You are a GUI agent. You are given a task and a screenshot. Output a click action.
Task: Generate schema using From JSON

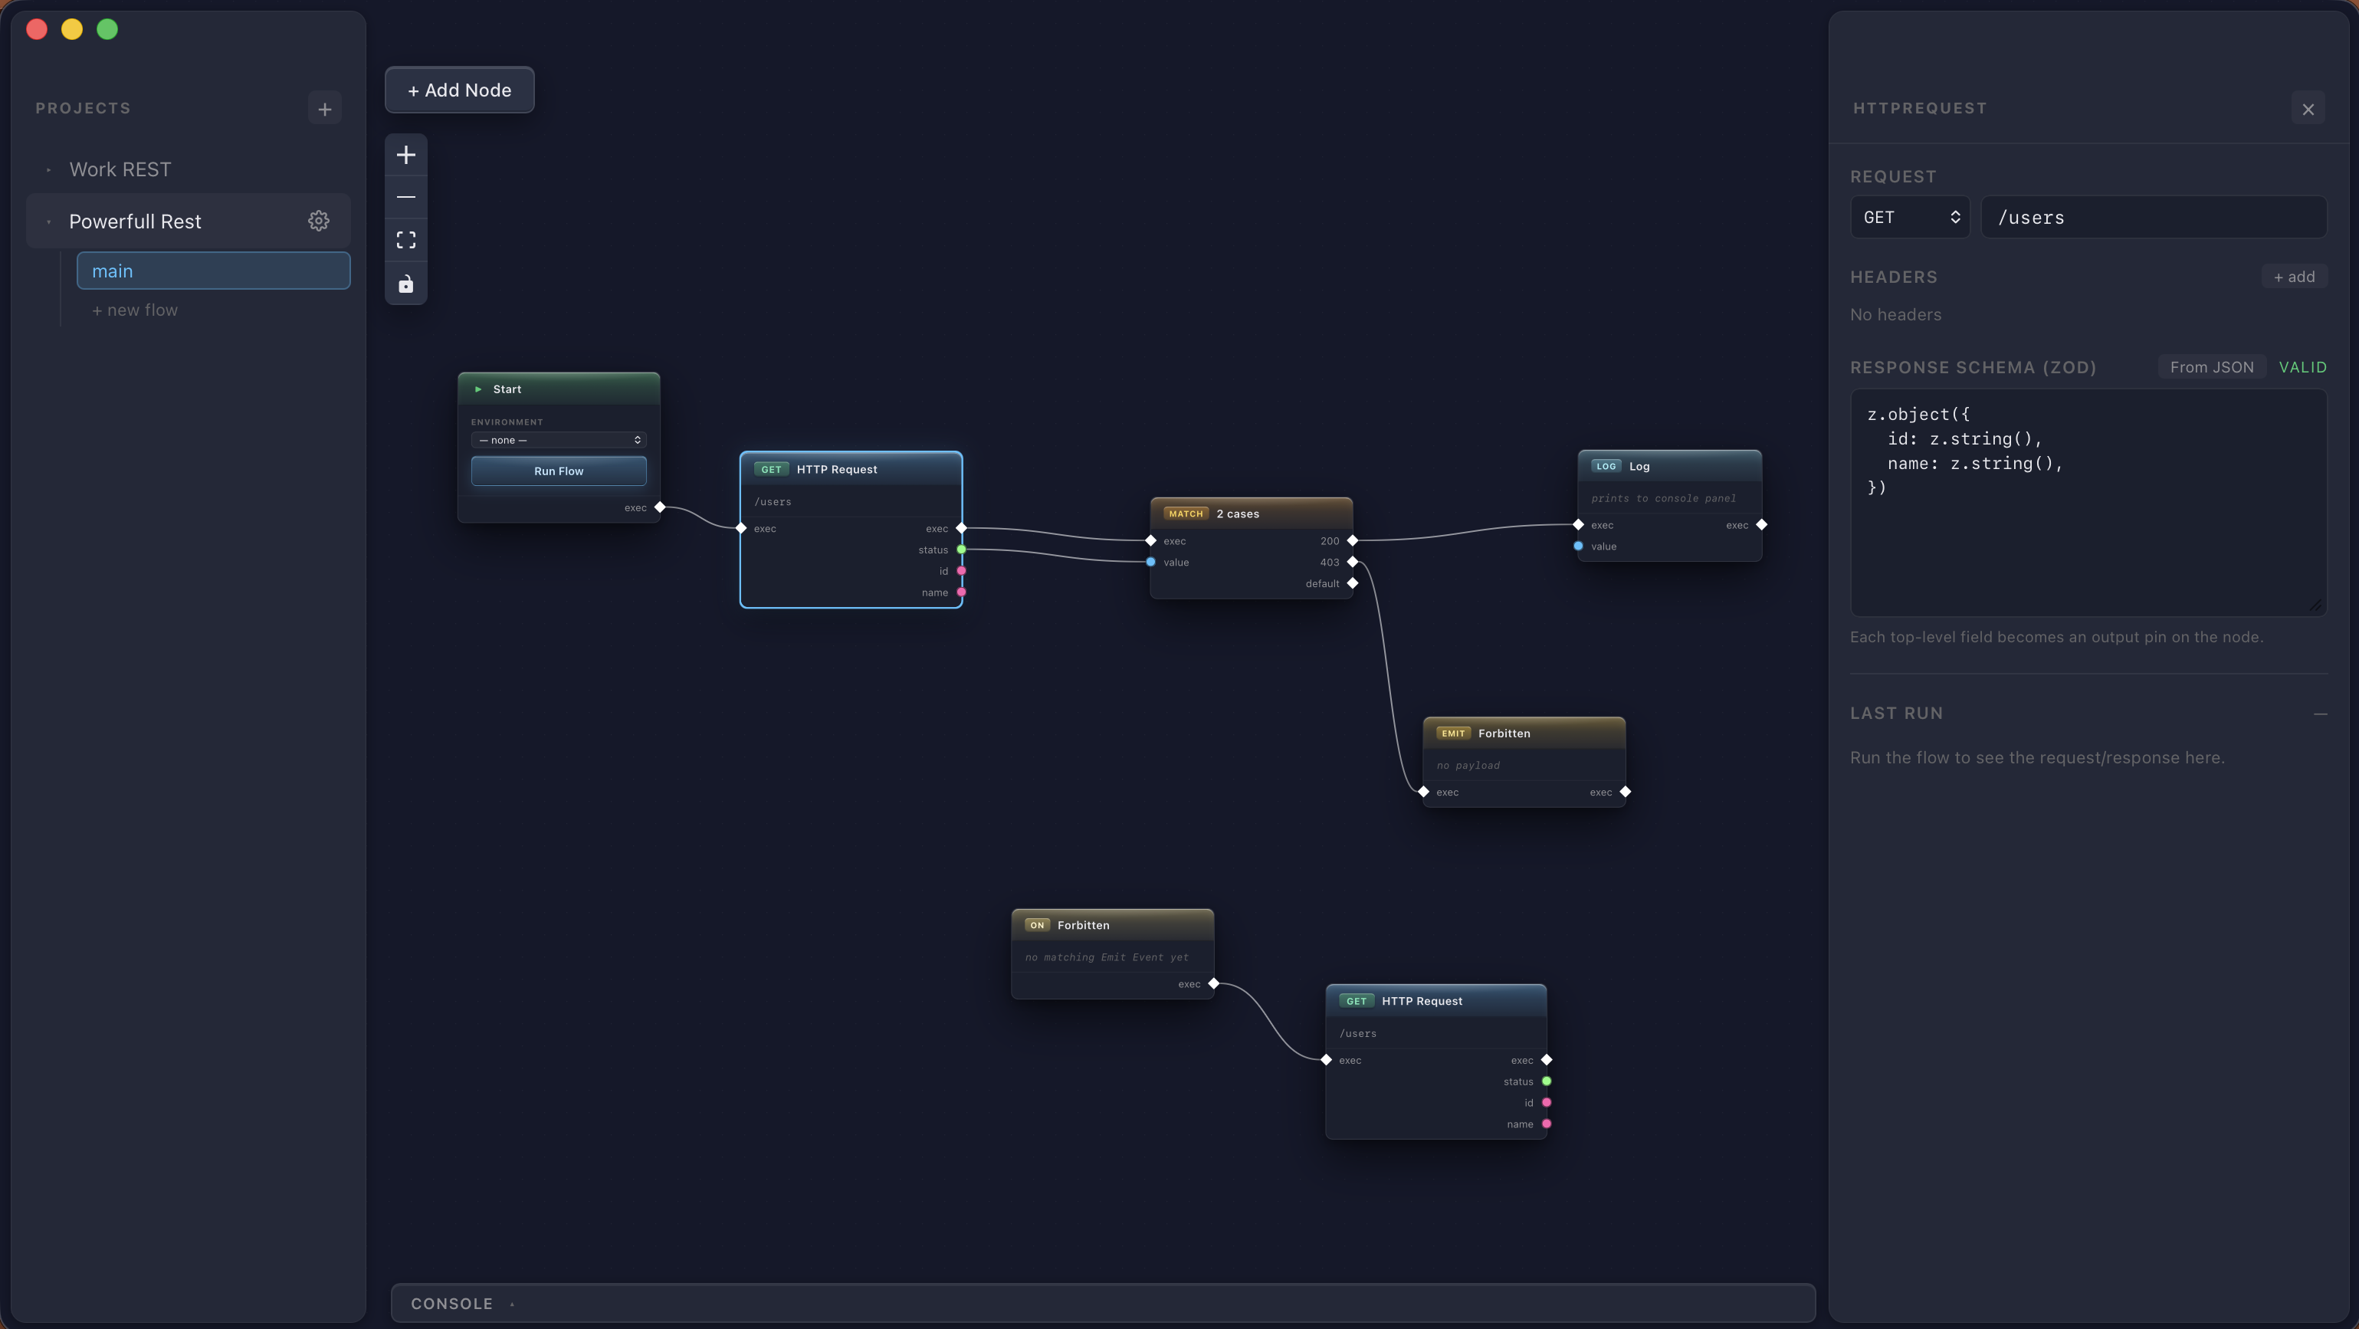click(2212, 366)
